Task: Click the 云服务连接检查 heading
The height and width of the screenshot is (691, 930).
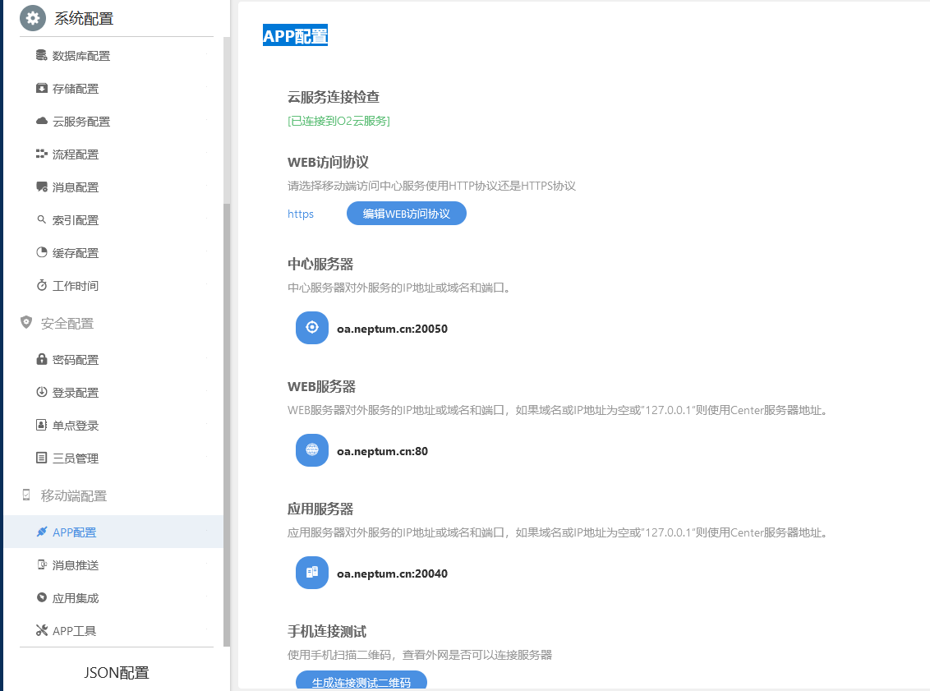Action: coord(334,97)
